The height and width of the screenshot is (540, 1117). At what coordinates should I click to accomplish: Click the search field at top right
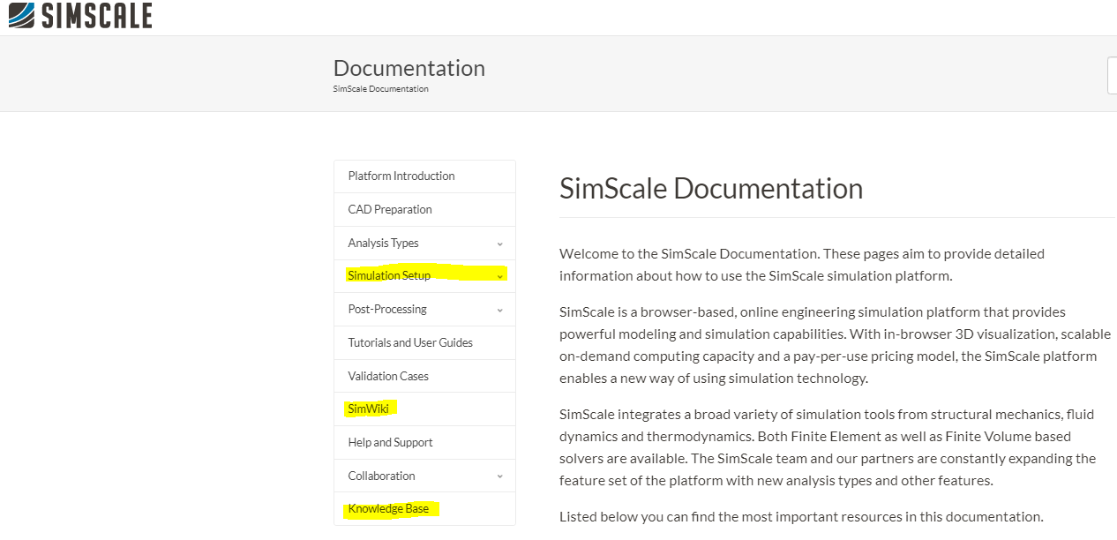click(1112, 75)
